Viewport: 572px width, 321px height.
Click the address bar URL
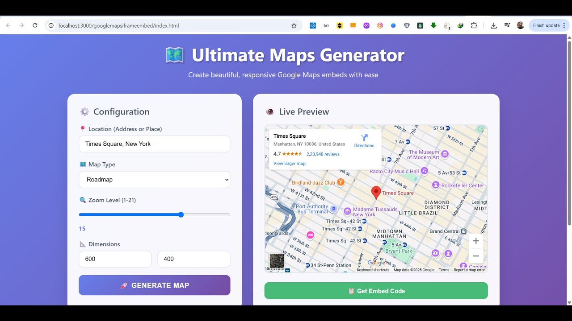pos(118,25)
